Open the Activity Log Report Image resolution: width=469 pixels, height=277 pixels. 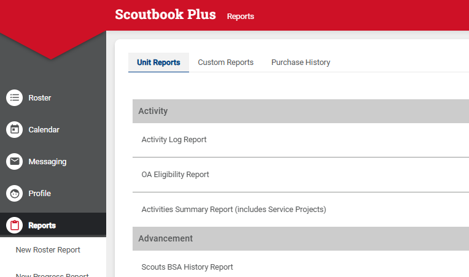click(x=174, y=140)
